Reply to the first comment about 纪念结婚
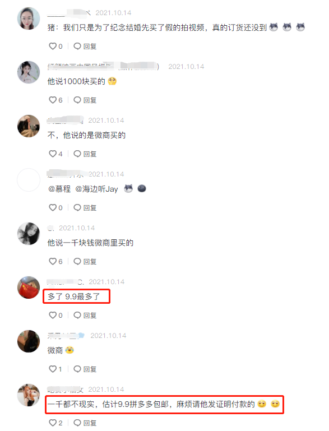The image size is (329, 431). point(85,46)
